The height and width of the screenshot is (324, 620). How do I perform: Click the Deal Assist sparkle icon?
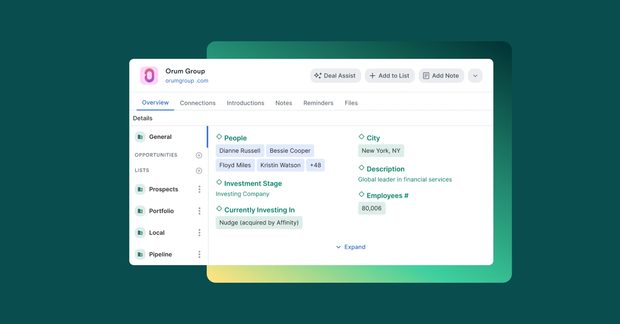point(318,76)
